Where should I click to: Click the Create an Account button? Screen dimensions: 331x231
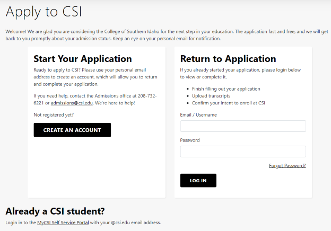(72, 130)
